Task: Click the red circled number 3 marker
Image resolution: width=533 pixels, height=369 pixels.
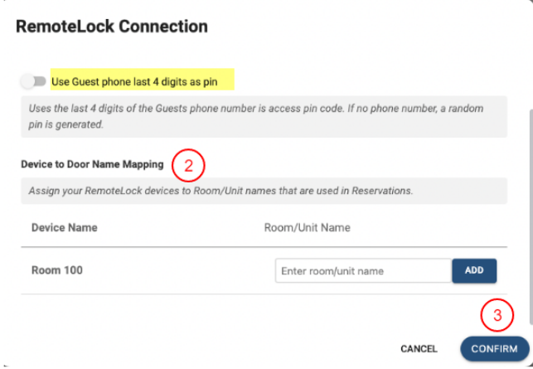Action: (497, 315)
